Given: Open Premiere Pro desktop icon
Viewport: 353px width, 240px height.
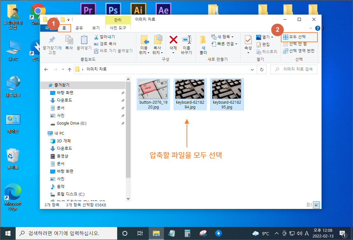Looking at the screenshot, I should pyautogui.click(x=88, y=9).
